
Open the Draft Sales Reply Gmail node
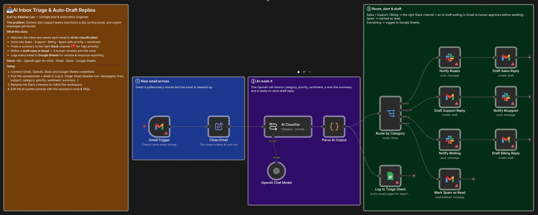point(506,57)
